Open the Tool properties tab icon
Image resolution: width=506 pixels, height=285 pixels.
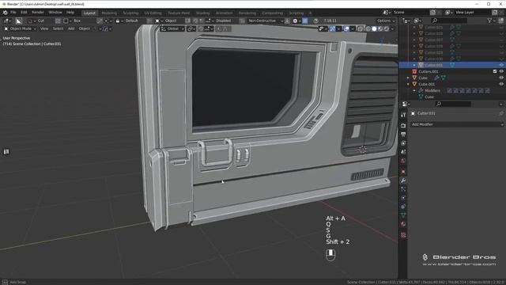[403, 115]
